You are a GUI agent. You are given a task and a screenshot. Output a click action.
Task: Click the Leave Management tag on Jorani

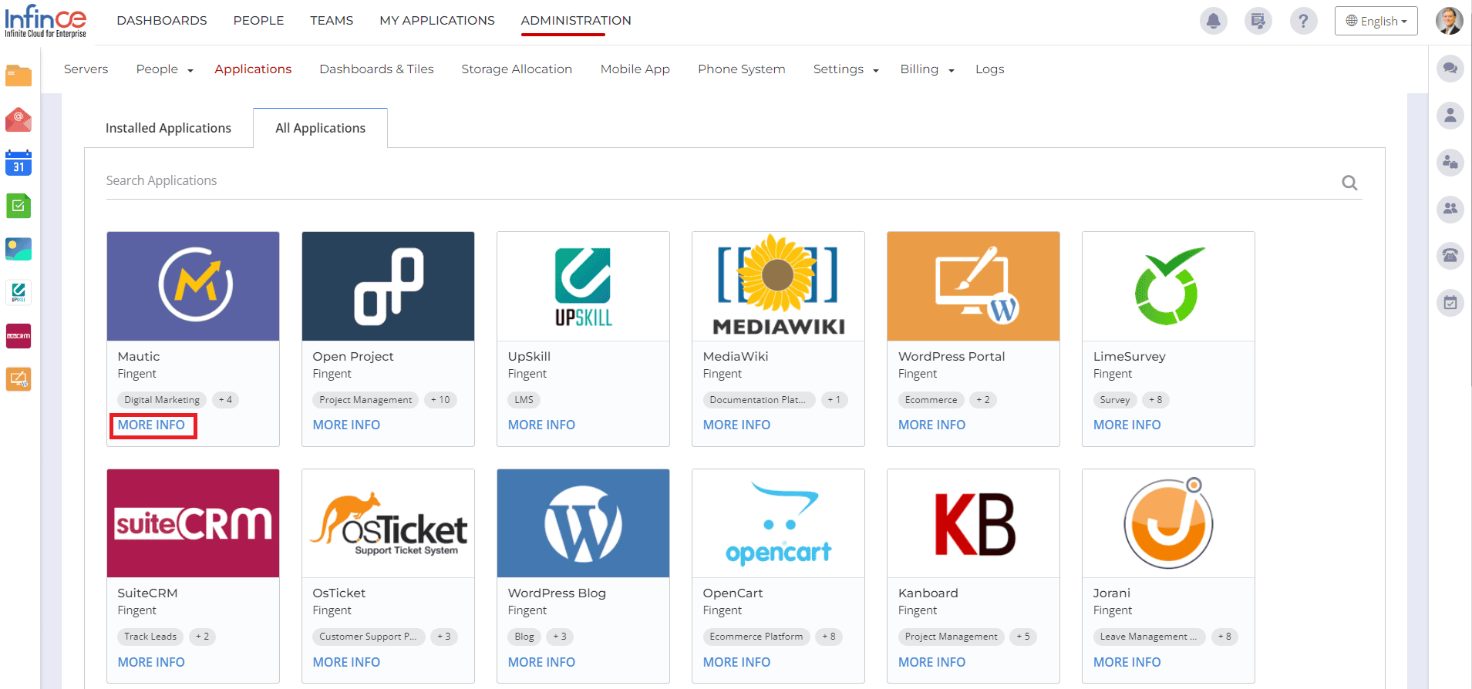tap(1148, 637)
